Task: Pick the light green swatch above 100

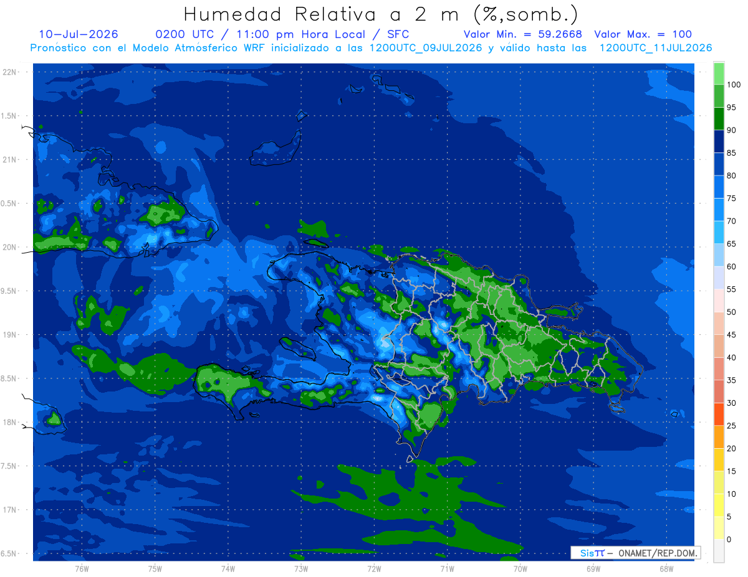Action: [x=719, y=73]
